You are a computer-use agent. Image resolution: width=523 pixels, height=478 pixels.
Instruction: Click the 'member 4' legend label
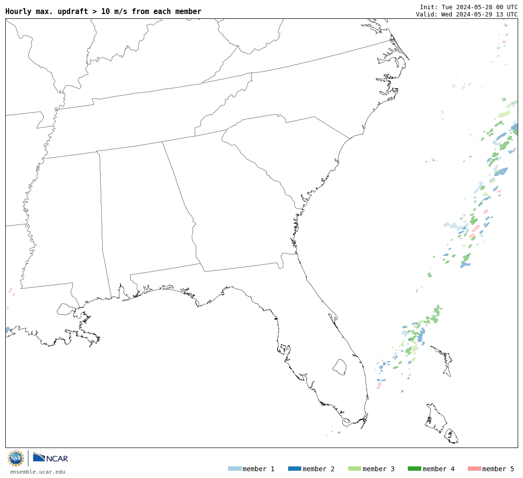click(438, 469)
